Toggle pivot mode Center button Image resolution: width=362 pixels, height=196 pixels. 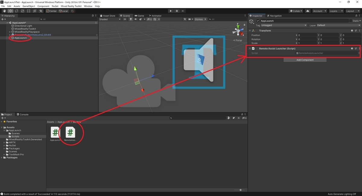pyautogui.click(x=52, y=11)
